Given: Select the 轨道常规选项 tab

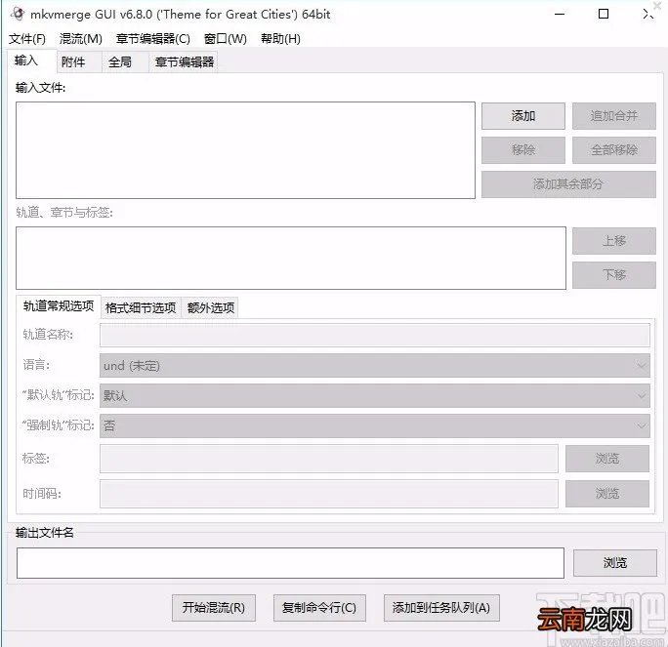Looking at the screenshot, I should pyautogui.click(x=59, y=306).
